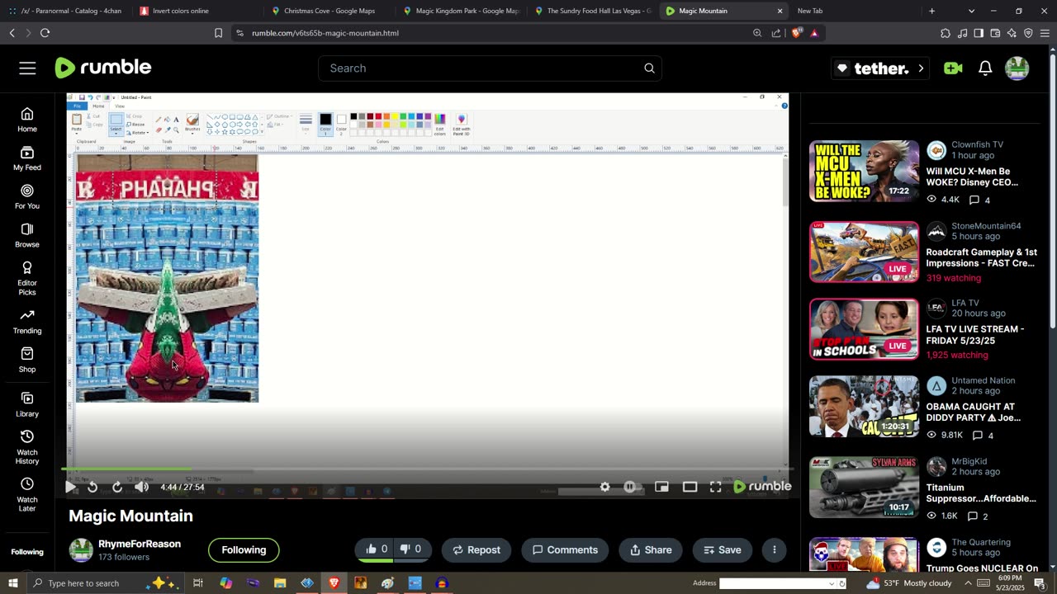
Task: Show hidden system tray icons
Action: pyautogui.click(x=968, y=583)
